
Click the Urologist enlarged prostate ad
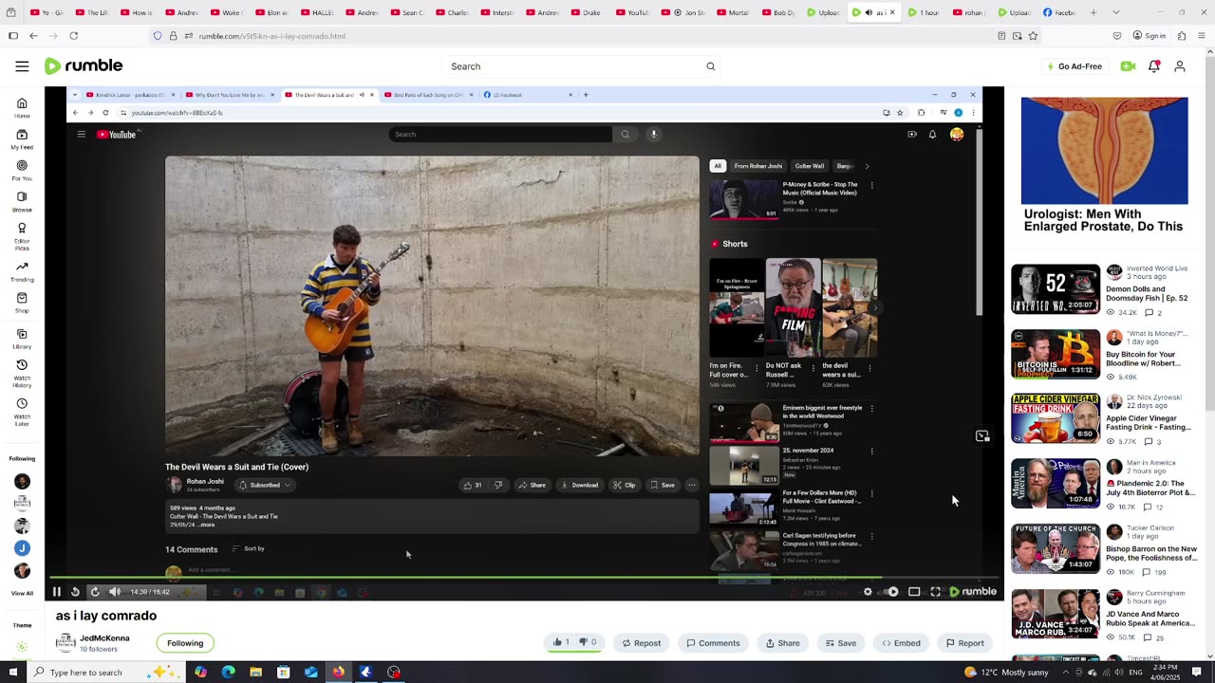click(x=1104, y=166)
